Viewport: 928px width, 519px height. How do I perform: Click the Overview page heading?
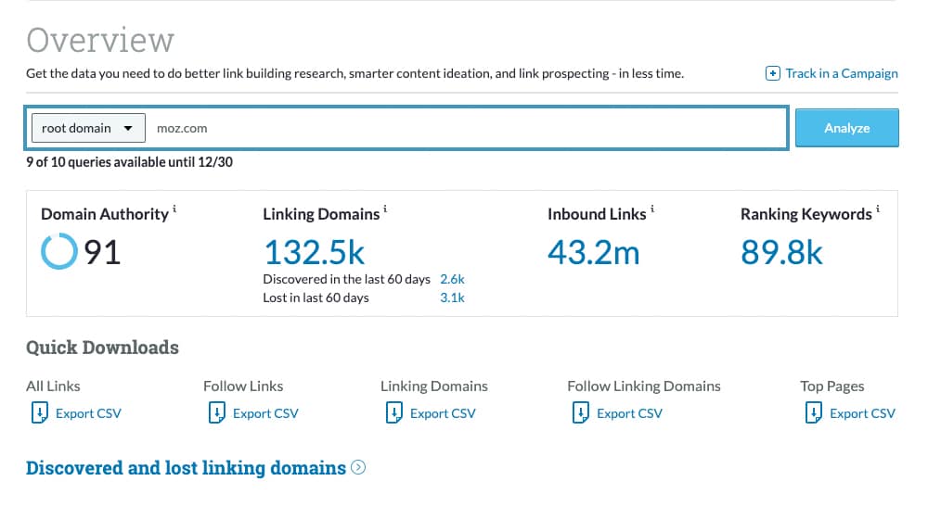100,40
